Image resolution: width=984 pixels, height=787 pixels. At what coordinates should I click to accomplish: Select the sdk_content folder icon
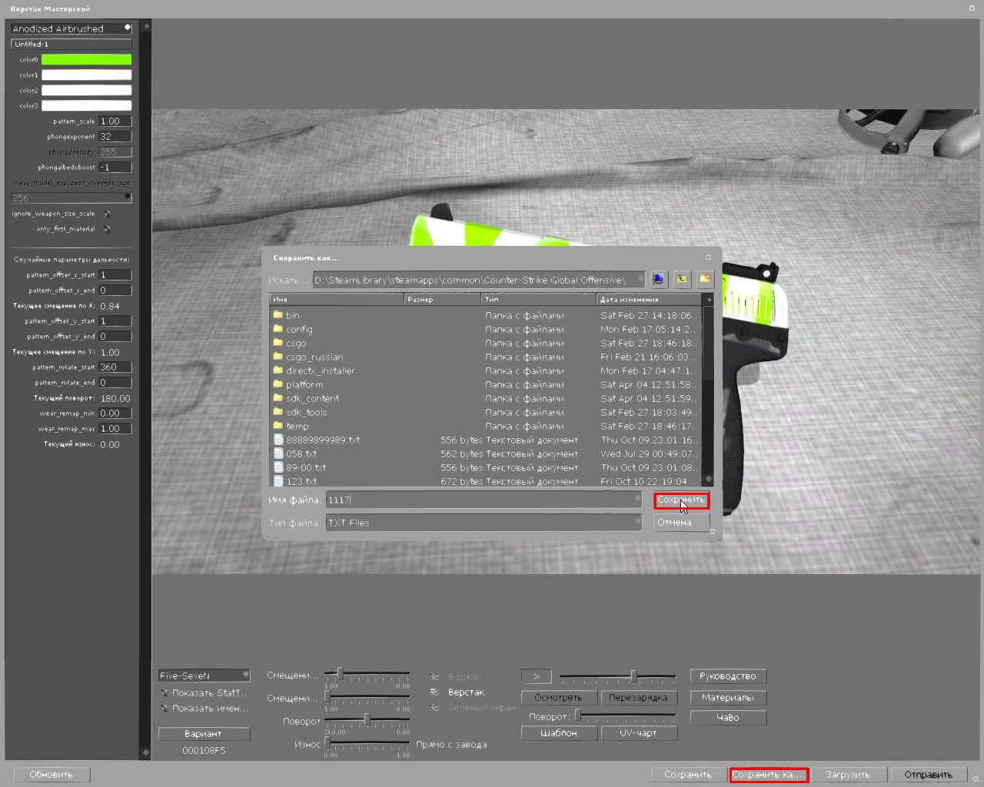(x=278, y=398)
